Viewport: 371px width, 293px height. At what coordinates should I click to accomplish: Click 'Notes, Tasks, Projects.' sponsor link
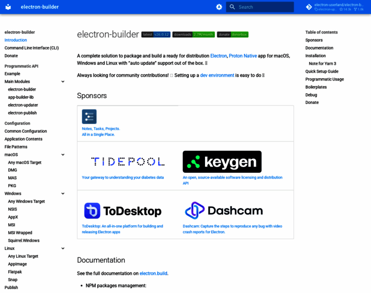pyautogui.click(x=101, y=129)
